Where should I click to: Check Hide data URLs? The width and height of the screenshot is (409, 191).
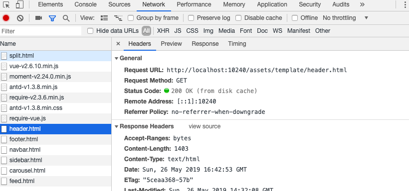coord(90,31)
